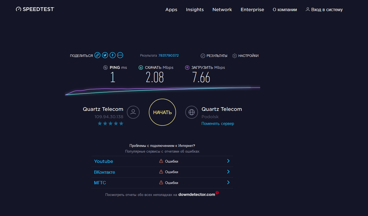The width and height of the screenshot is (368, 216).
Task: Click the user profile icon beside Quartz Telecom
Action: coord(133,112)
